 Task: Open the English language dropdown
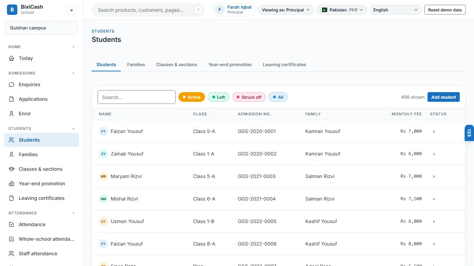(395, 10)
